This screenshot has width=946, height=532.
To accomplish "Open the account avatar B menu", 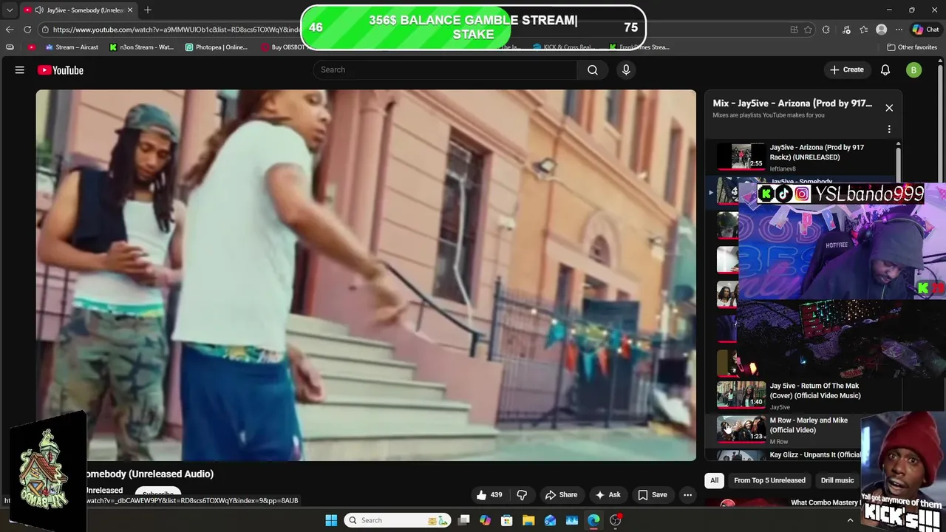I will tap(913, 70).
